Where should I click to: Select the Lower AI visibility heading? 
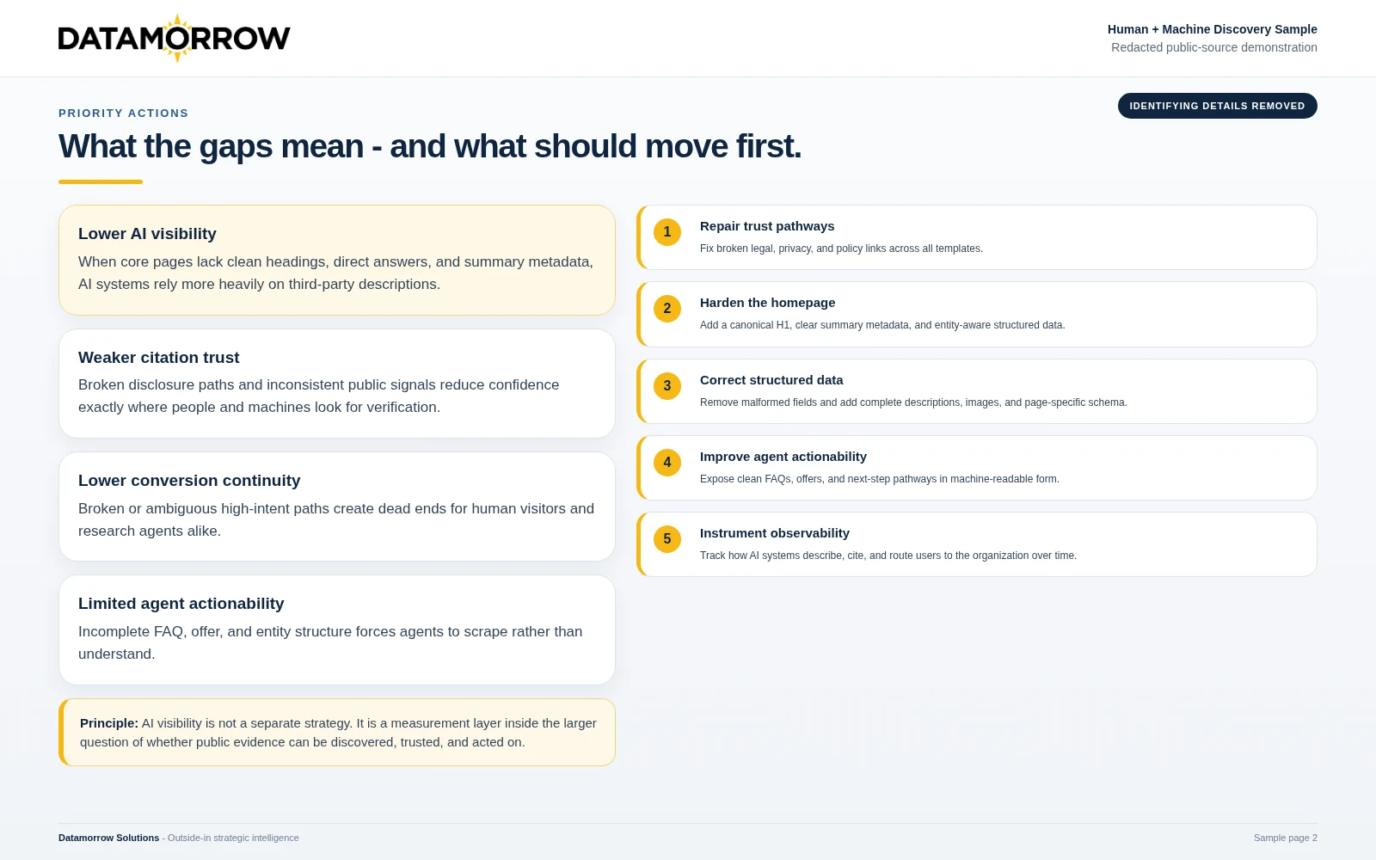(x=147, y=234)
